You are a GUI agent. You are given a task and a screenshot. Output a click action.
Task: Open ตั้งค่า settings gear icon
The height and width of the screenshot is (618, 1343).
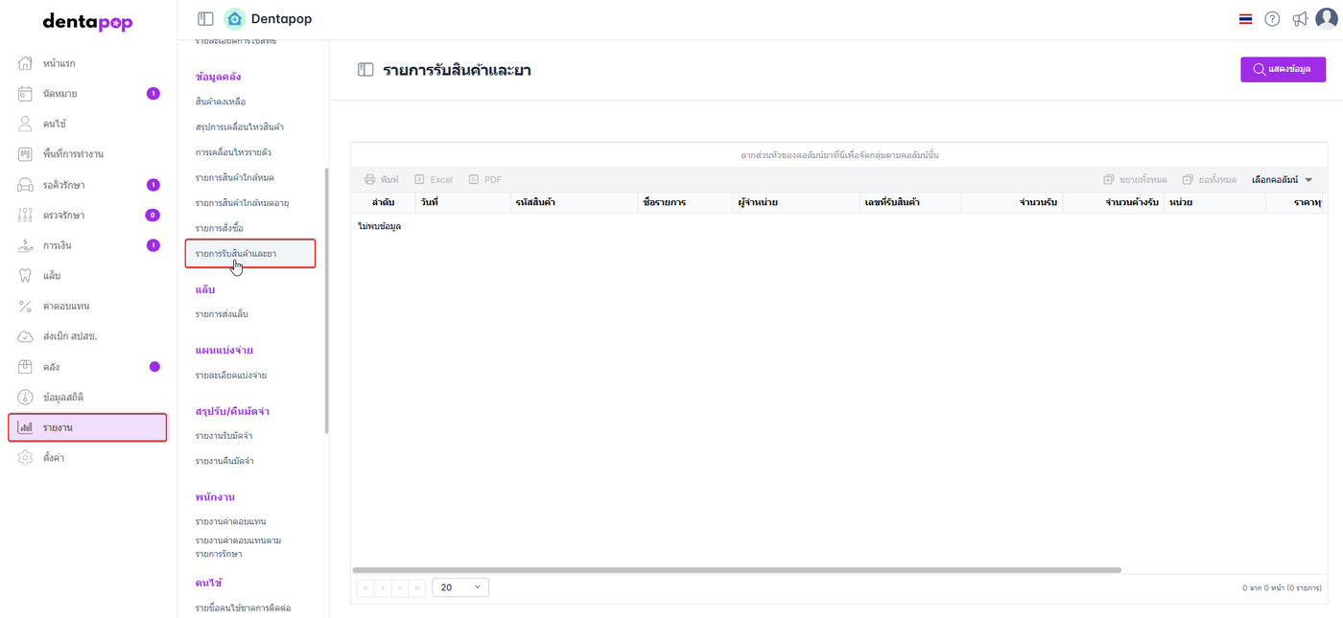[x=26, y=458]
